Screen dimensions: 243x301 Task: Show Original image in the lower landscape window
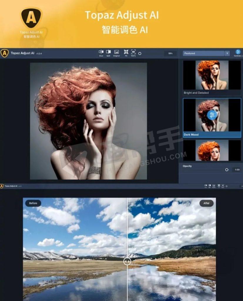coord(214,186)
